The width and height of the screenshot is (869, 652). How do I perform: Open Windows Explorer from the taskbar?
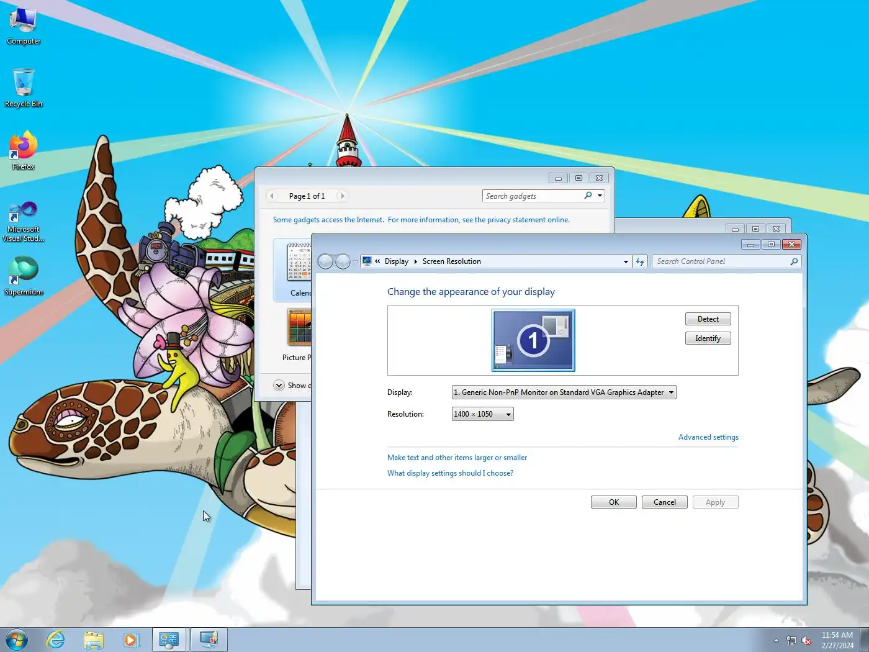click(x=94, y=640)
